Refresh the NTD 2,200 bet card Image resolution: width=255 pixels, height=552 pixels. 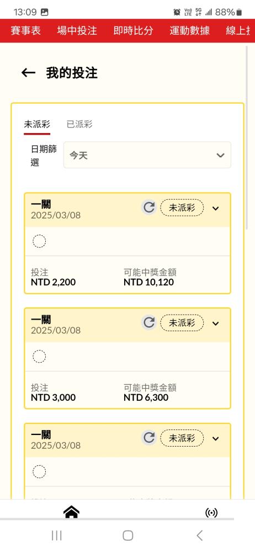(149, 208)
